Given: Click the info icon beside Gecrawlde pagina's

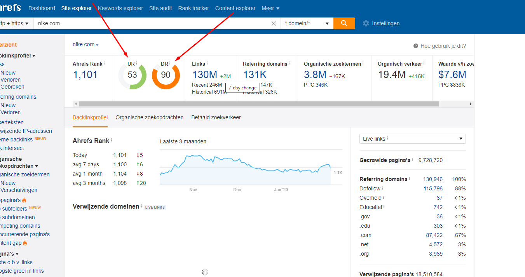Looking at the screenshot, I should pyautogui.click(x=413, y=160).
